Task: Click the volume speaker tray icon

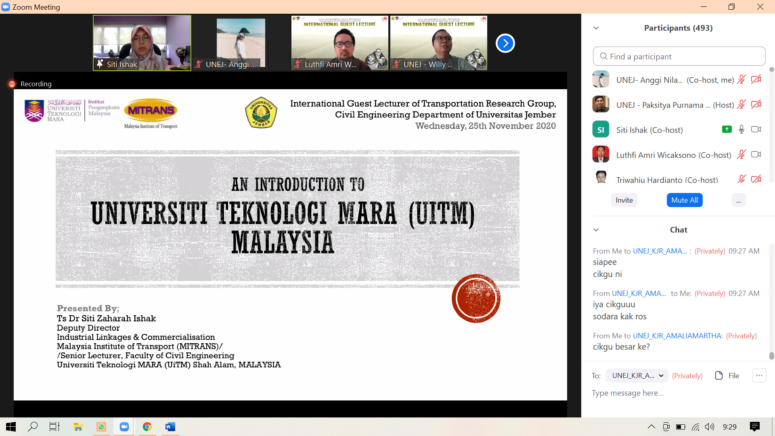Action: pyautogui.click(x=709, y=427)
